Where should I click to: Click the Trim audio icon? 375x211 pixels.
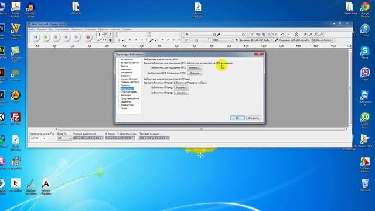click(x=269, y=35)
